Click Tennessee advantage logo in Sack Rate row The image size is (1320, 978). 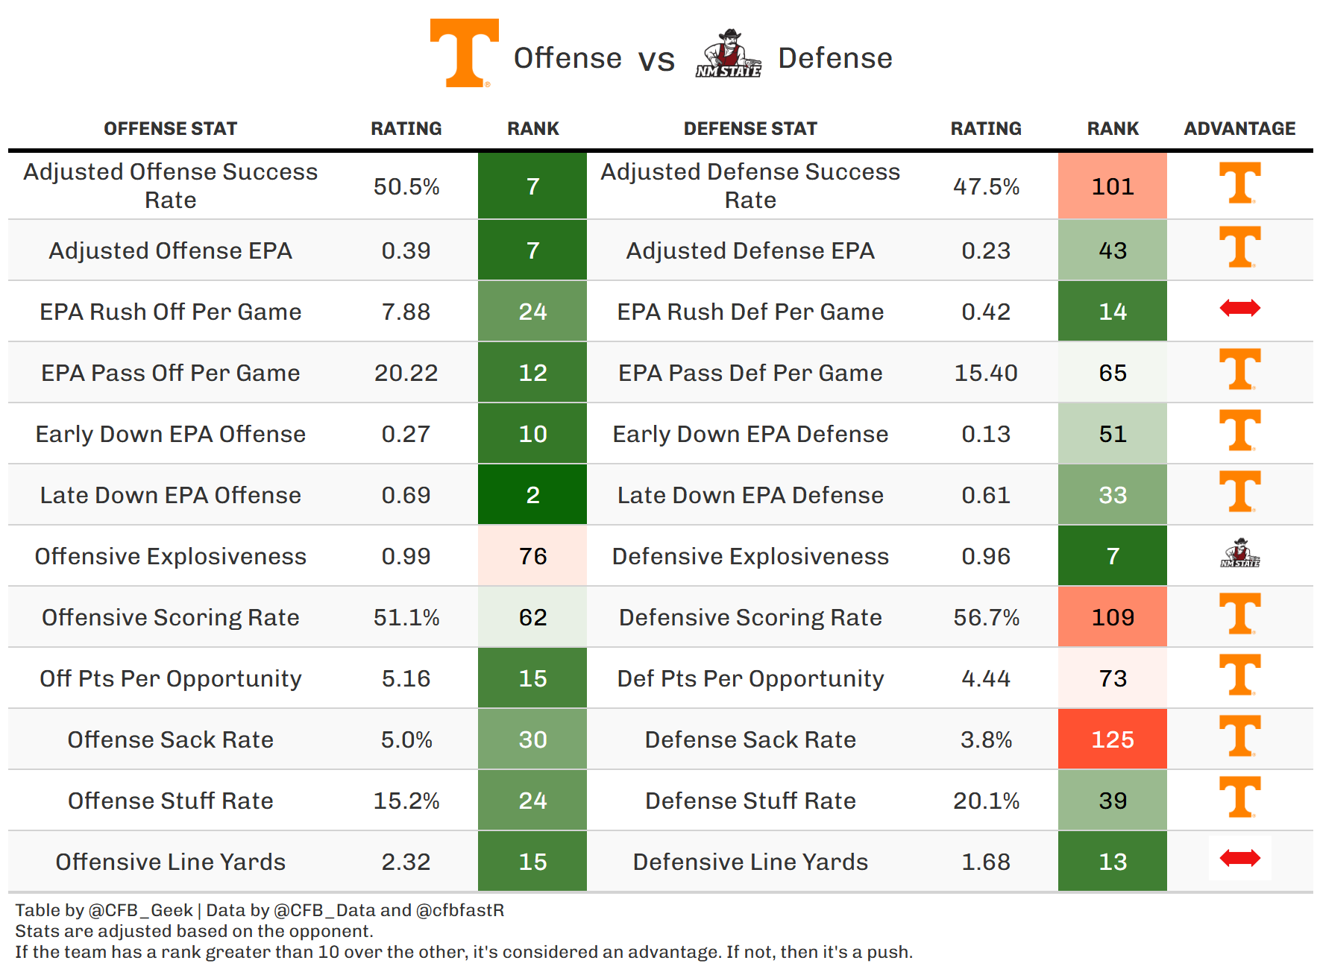click(x=1239, y=736)
